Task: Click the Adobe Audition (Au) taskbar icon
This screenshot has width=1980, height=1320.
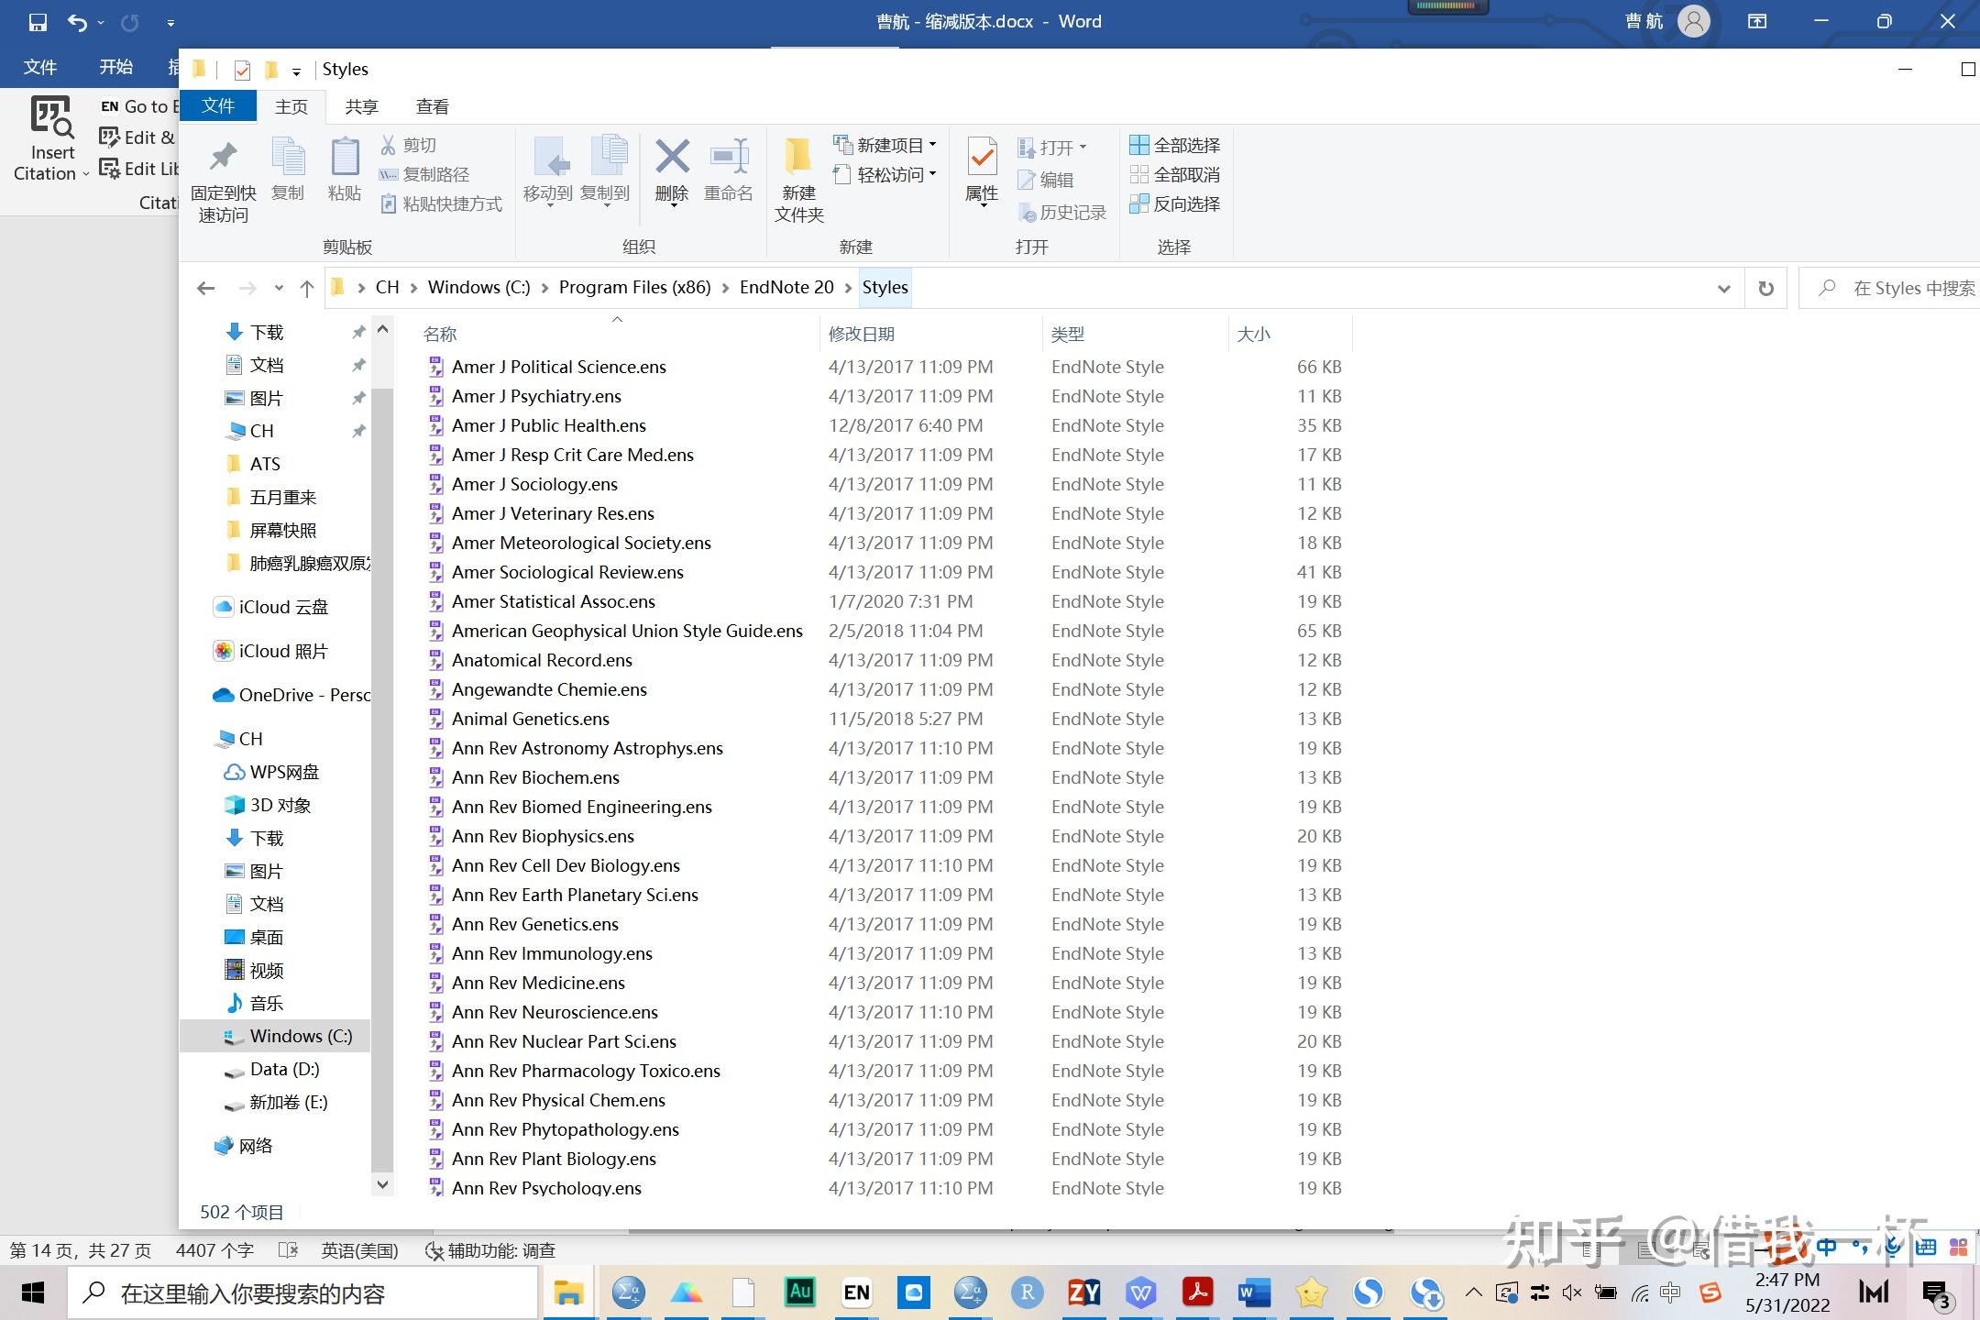Action: click(x=799, y=1292)
